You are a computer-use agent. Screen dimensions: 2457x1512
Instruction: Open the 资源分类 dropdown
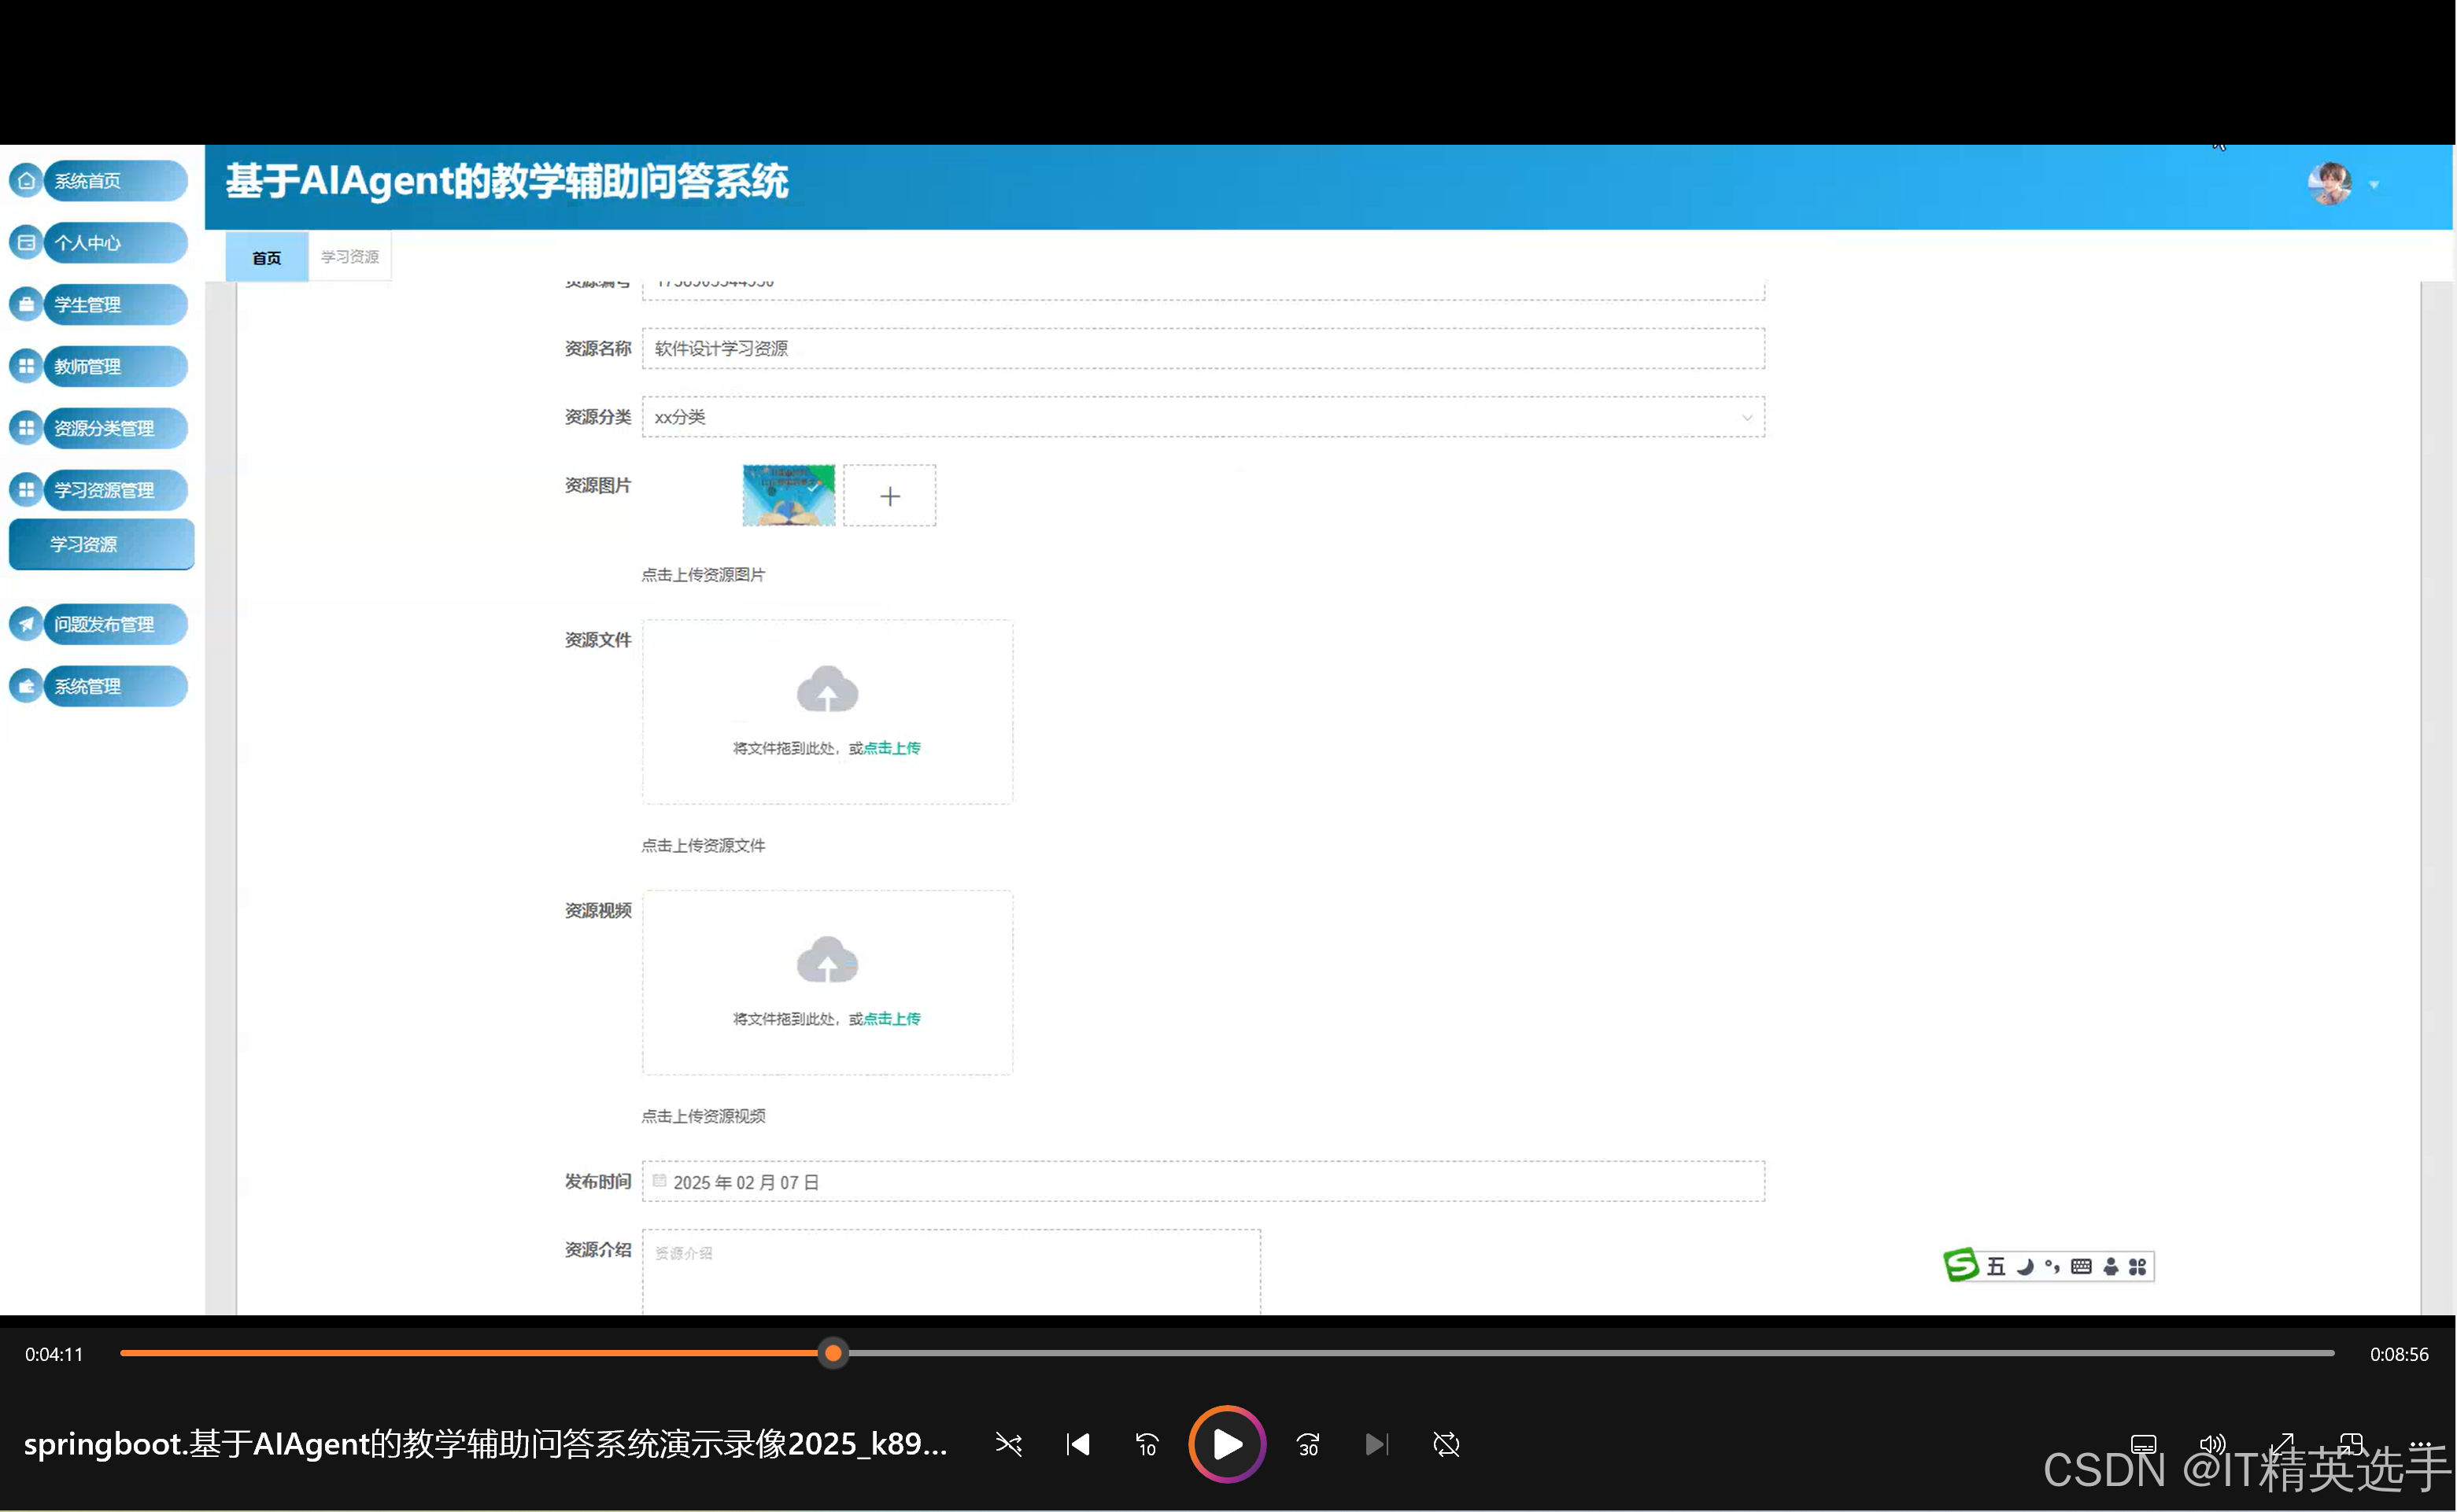tap(1203, 417)
